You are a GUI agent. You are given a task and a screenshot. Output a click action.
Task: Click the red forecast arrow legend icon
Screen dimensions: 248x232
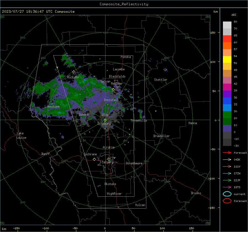[x=227, y=153]
